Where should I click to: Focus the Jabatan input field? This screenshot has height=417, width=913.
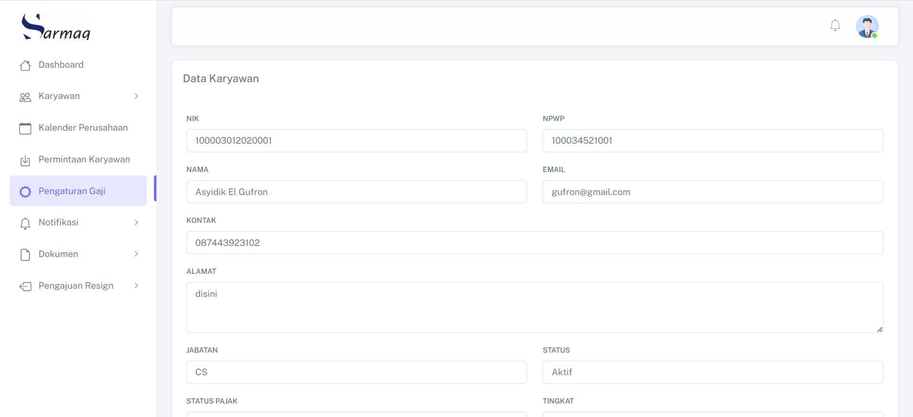point(356,372)
